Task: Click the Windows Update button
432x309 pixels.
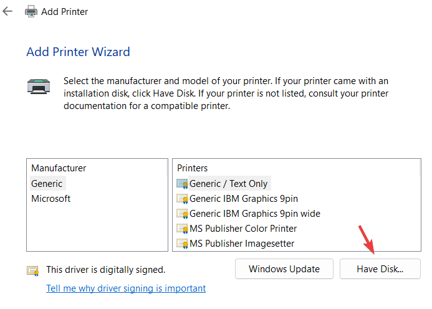Action: pos(284,269)
